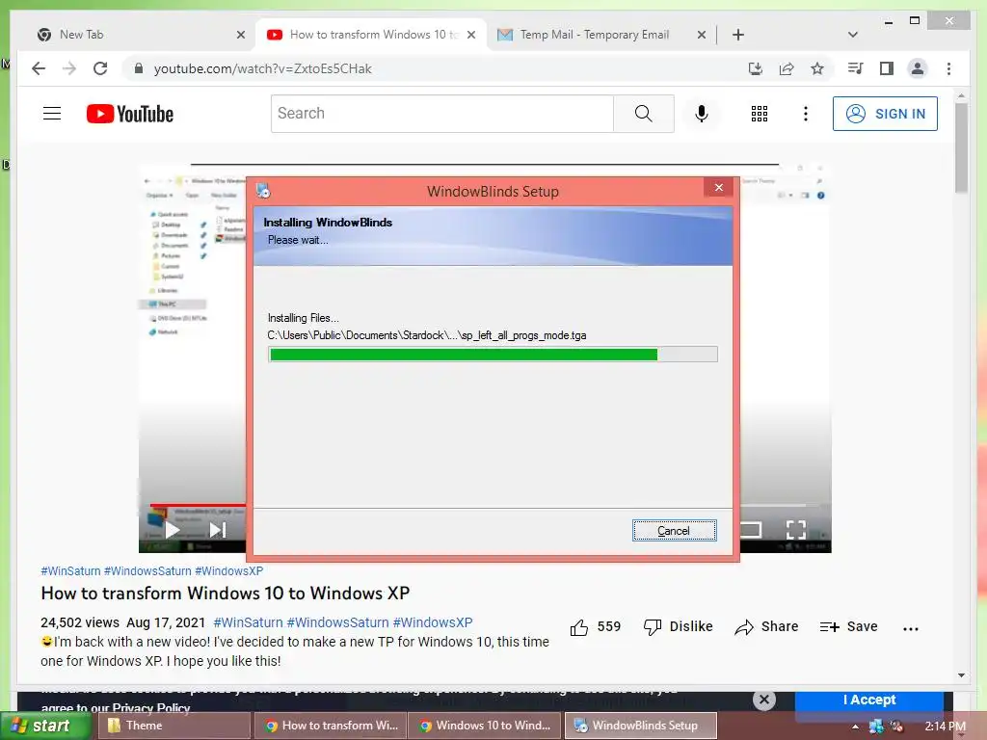Open more actions ellipsis under video
This screenshot has width=987, height=740.
[910, 628]
